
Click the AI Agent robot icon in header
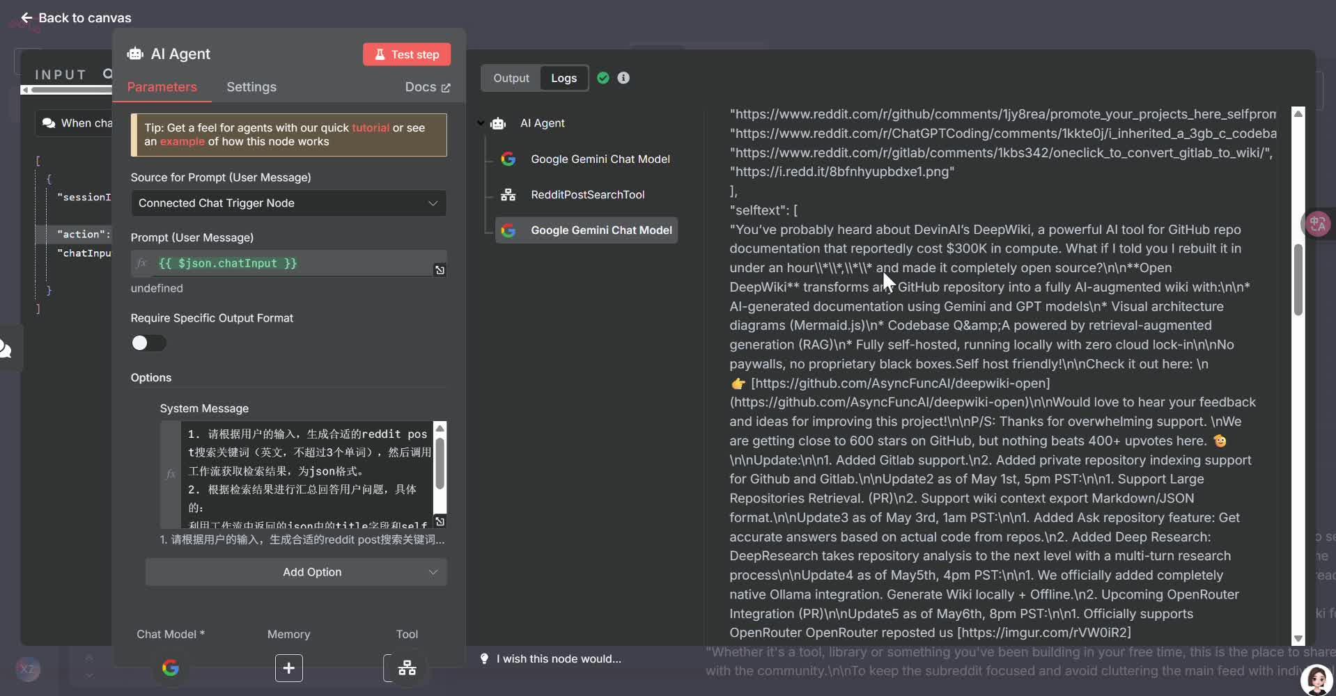point(135,54)
